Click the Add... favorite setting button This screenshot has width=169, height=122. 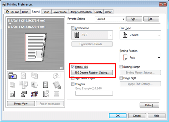tap(134, 19)
